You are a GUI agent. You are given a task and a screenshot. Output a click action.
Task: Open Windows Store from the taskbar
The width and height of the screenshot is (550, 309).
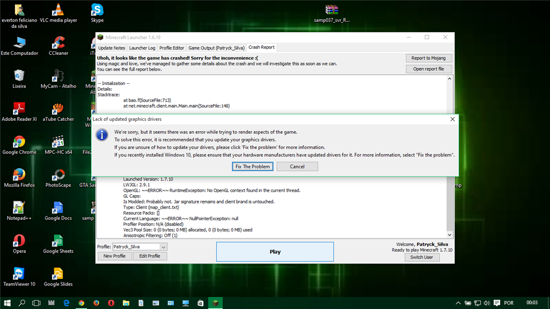click(200, 303)
